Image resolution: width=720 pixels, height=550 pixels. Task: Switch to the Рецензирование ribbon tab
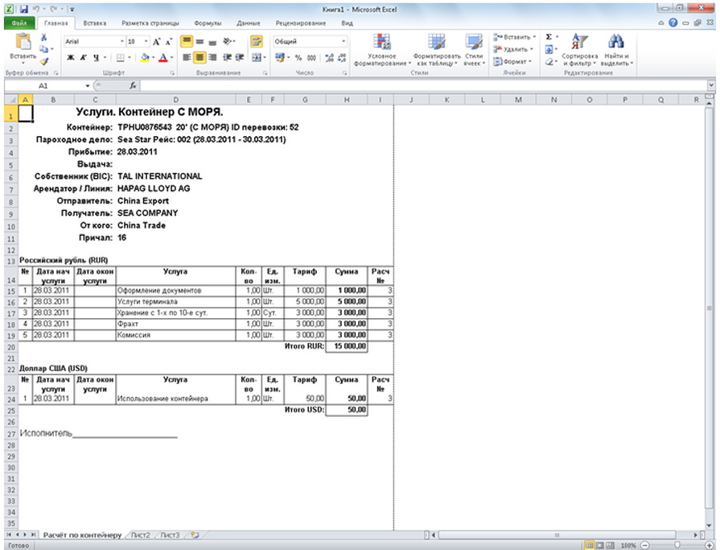point(301,23)
